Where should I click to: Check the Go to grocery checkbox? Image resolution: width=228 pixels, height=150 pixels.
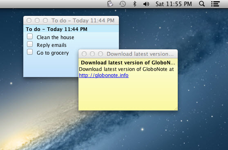(30, 52)
